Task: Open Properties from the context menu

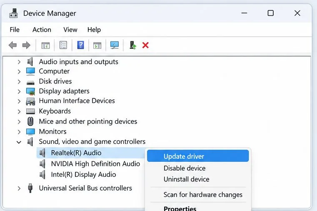Action: coord(198,208)
